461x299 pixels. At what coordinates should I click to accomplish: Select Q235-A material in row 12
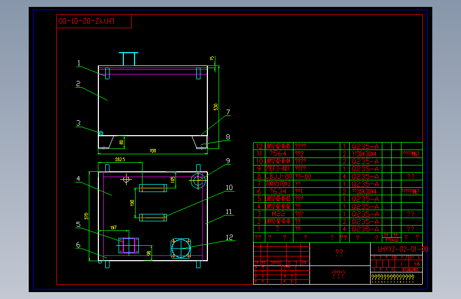coord(365,146)
